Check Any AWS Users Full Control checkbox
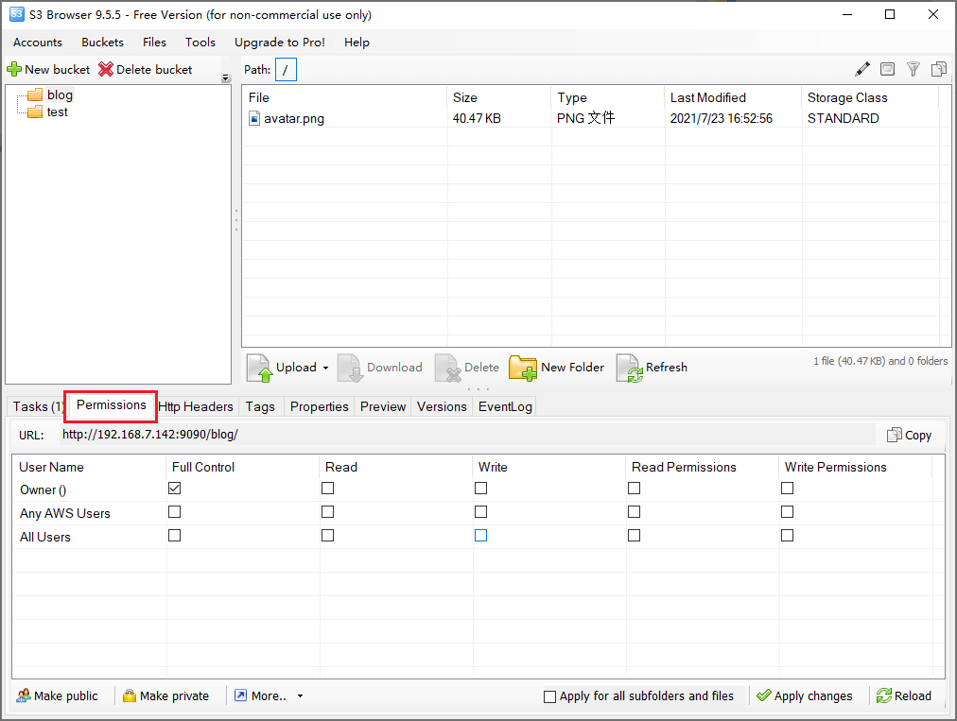Screen dimensions: 957x721 coord(175,512)
